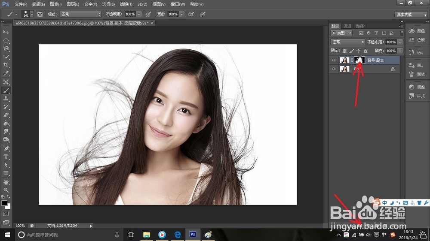Open options bar 不透明度 dropdown
The height and width of the screenshot is (241, 430).
tap(139, 14)
